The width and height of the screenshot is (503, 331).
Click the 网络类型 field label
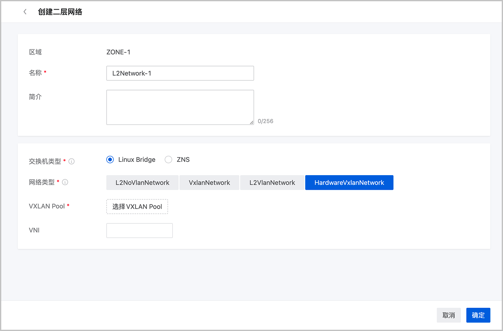pos(42,182)
